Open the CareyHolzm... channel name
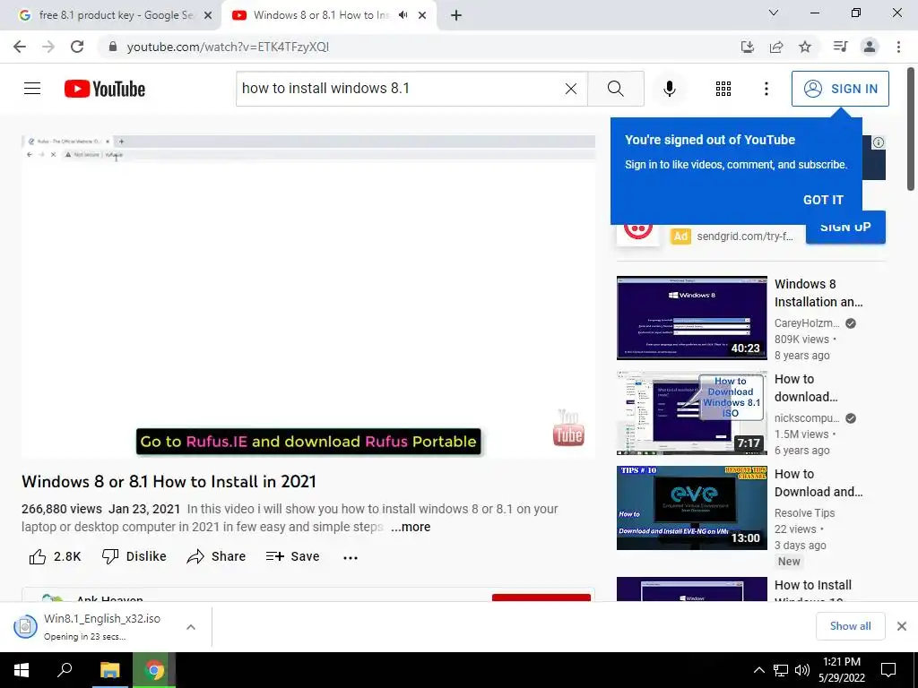This screenshot has height=688, width=918. coord(807,322)
